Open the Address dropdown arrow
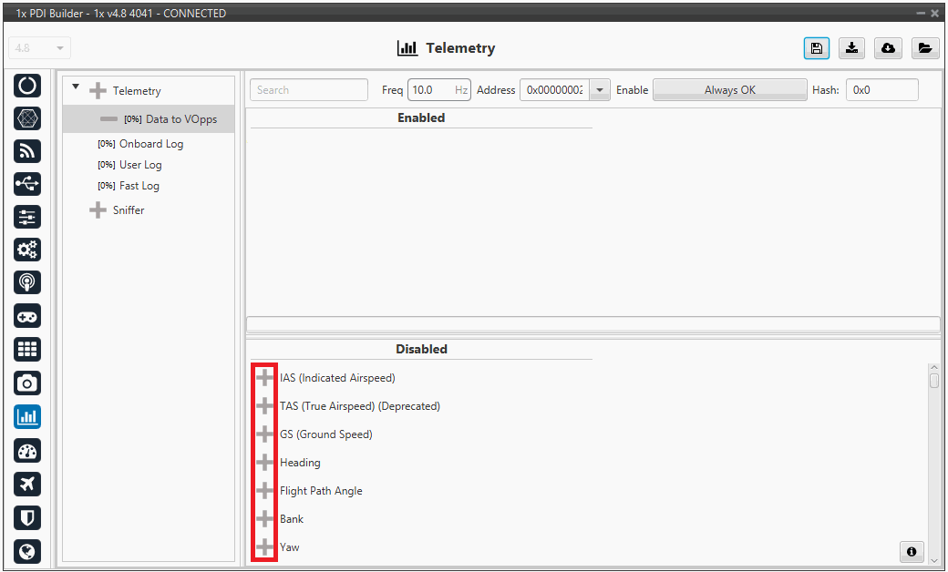This screenshot has width=948, height=572. click(600, 90)
